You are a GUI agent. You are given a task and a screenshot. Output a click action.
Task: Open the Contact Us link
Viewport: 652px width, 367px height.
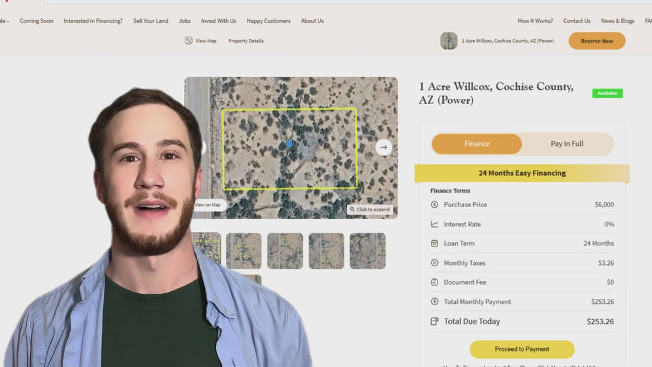point(576,21)
